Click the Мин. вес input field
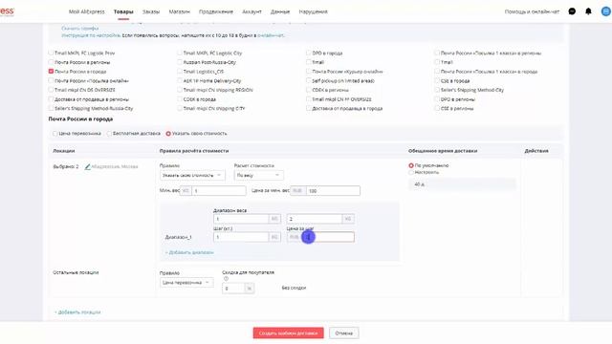612x344 pixels. [x=219, y=191]
